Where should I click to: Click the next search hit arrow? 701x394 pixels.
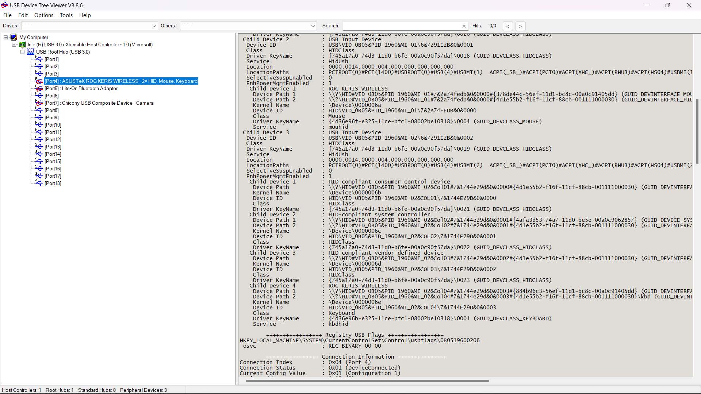point(520,26)
